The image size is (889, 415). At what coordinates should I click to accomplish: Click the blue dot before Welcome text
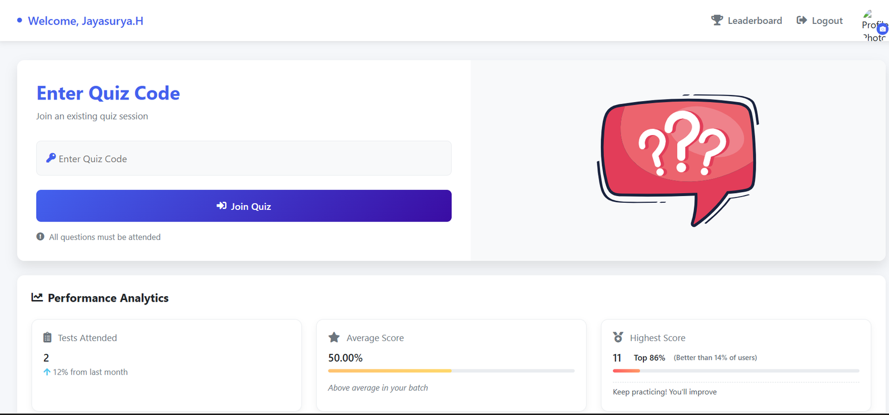[19, 21]
